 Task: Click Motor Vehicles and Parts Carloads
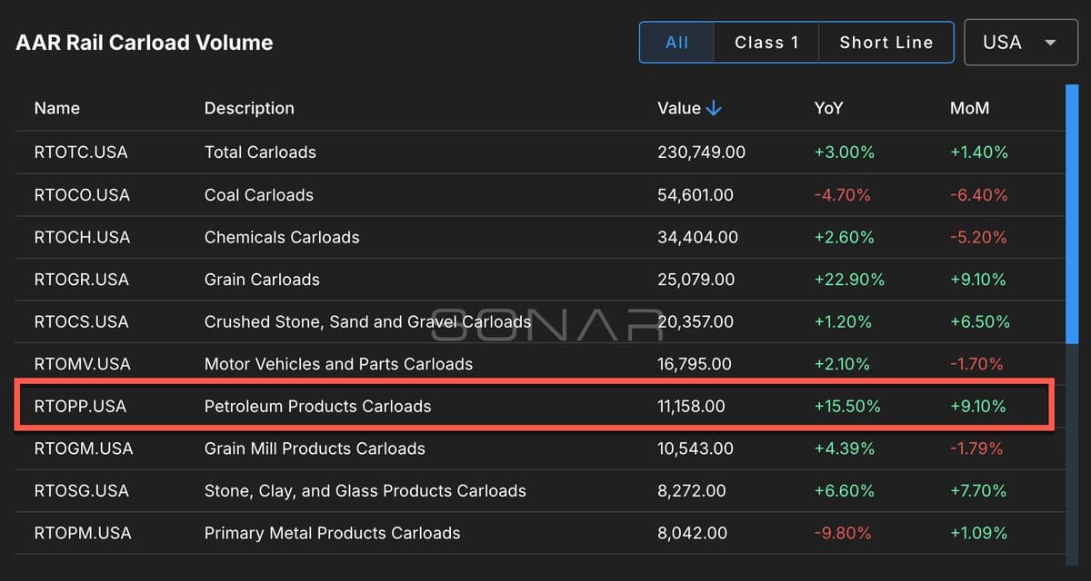tap(338, 364)
